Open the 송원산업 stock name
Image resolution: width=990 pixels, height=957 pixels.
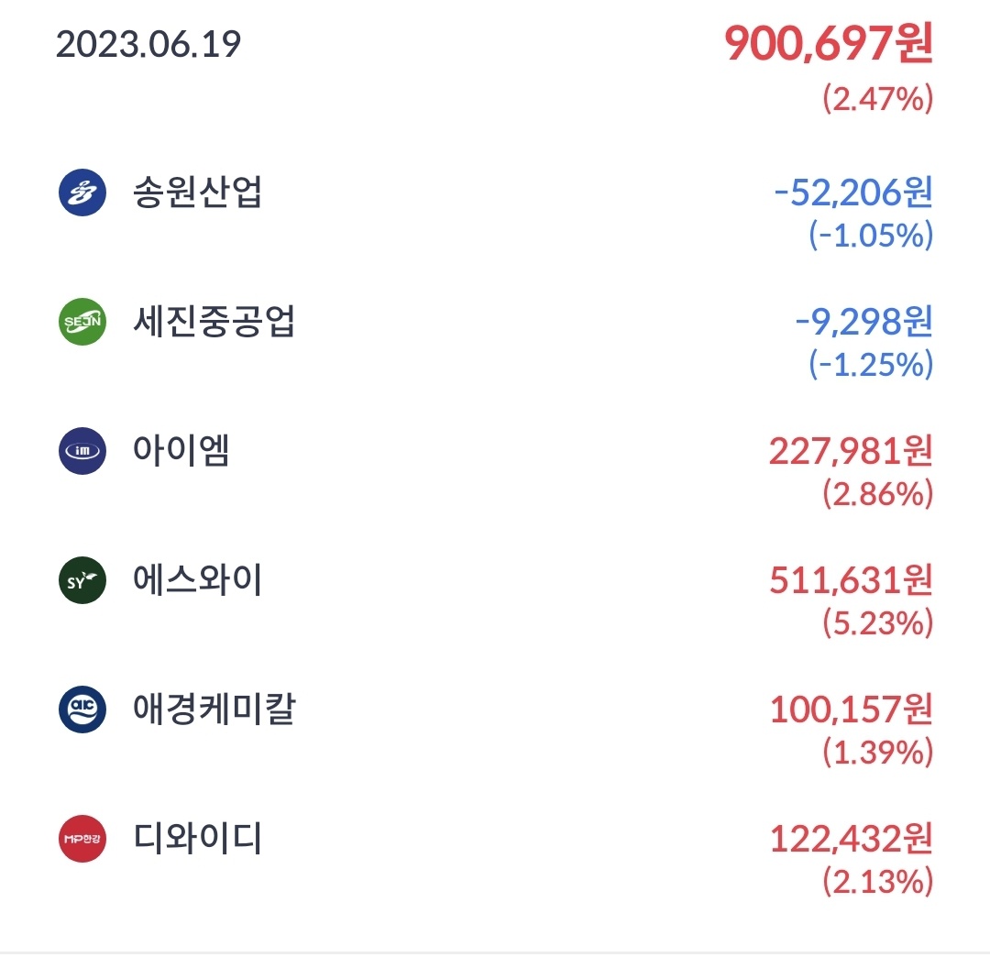[198, 193]
